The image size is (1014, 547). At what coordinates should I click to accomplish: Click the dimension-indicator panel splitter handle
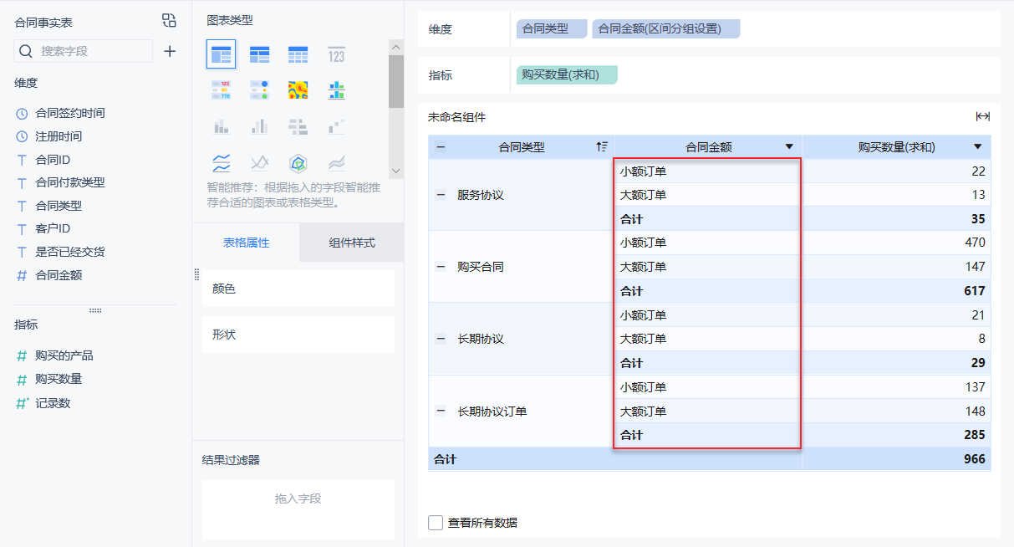click(x=95, y=310)
